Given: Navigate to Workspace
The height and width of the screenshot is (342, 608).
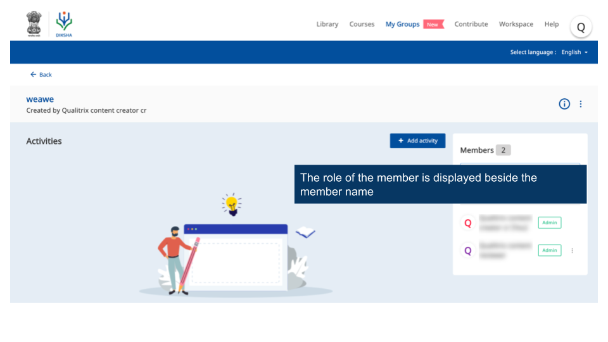Looking at the screenshot, I should (516, 24).
